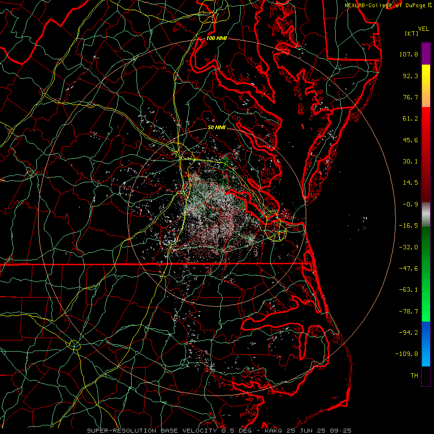The height and width of the screenshot is (434, 434).
Task: Click the red segment of the color bar
Action: coord(426,154)
